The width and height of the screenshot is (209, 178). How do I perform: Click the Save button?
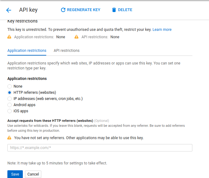15,174
